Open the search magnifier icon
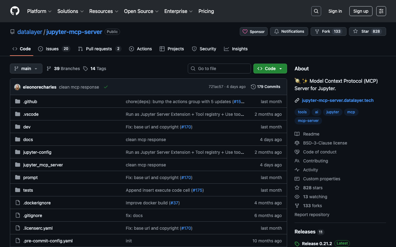Screen dimensions: 396x247 pos(316,11)
